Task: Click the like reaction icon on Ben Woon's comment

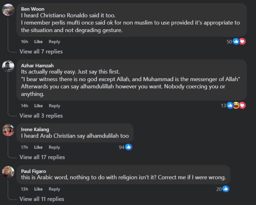Action: [x=236, y=42]
